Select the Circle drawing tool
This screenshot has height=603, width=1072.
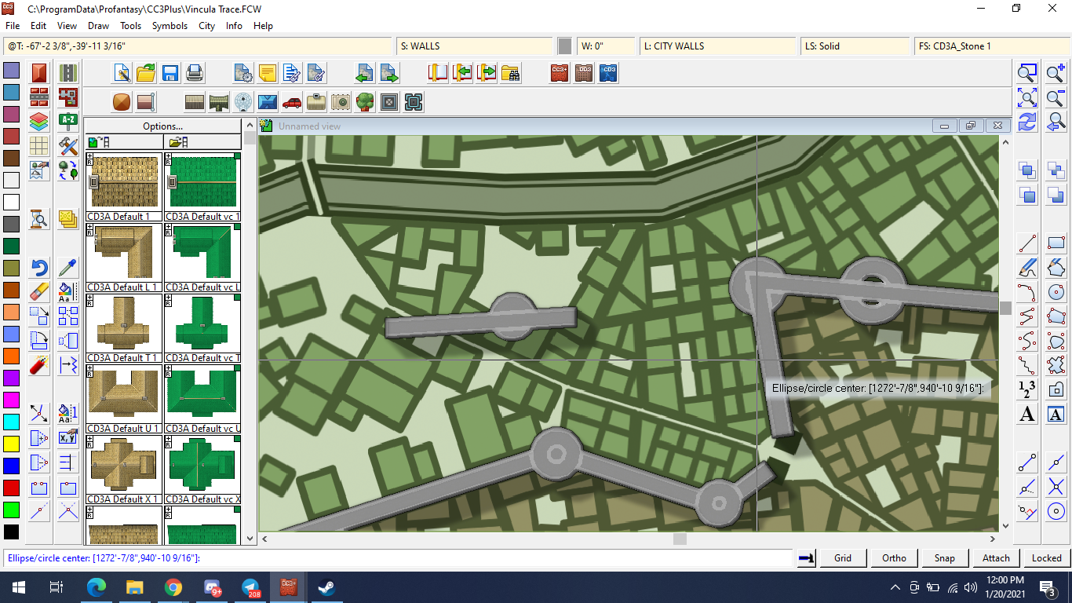pos(1056,292)
